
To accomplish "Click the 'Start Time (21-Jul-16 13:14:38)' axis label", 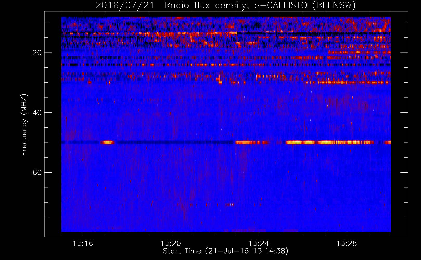I will (x=226, y=251).
